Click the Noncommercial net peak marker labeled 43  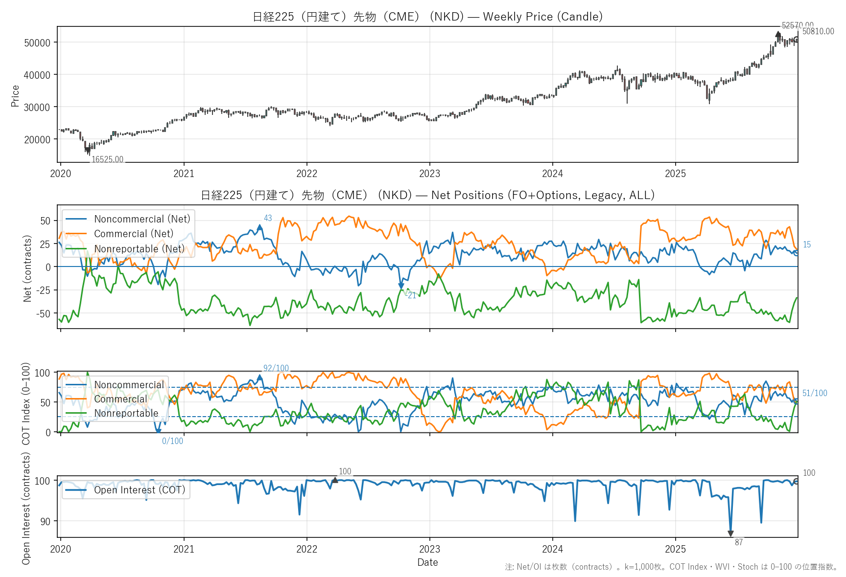260,227
